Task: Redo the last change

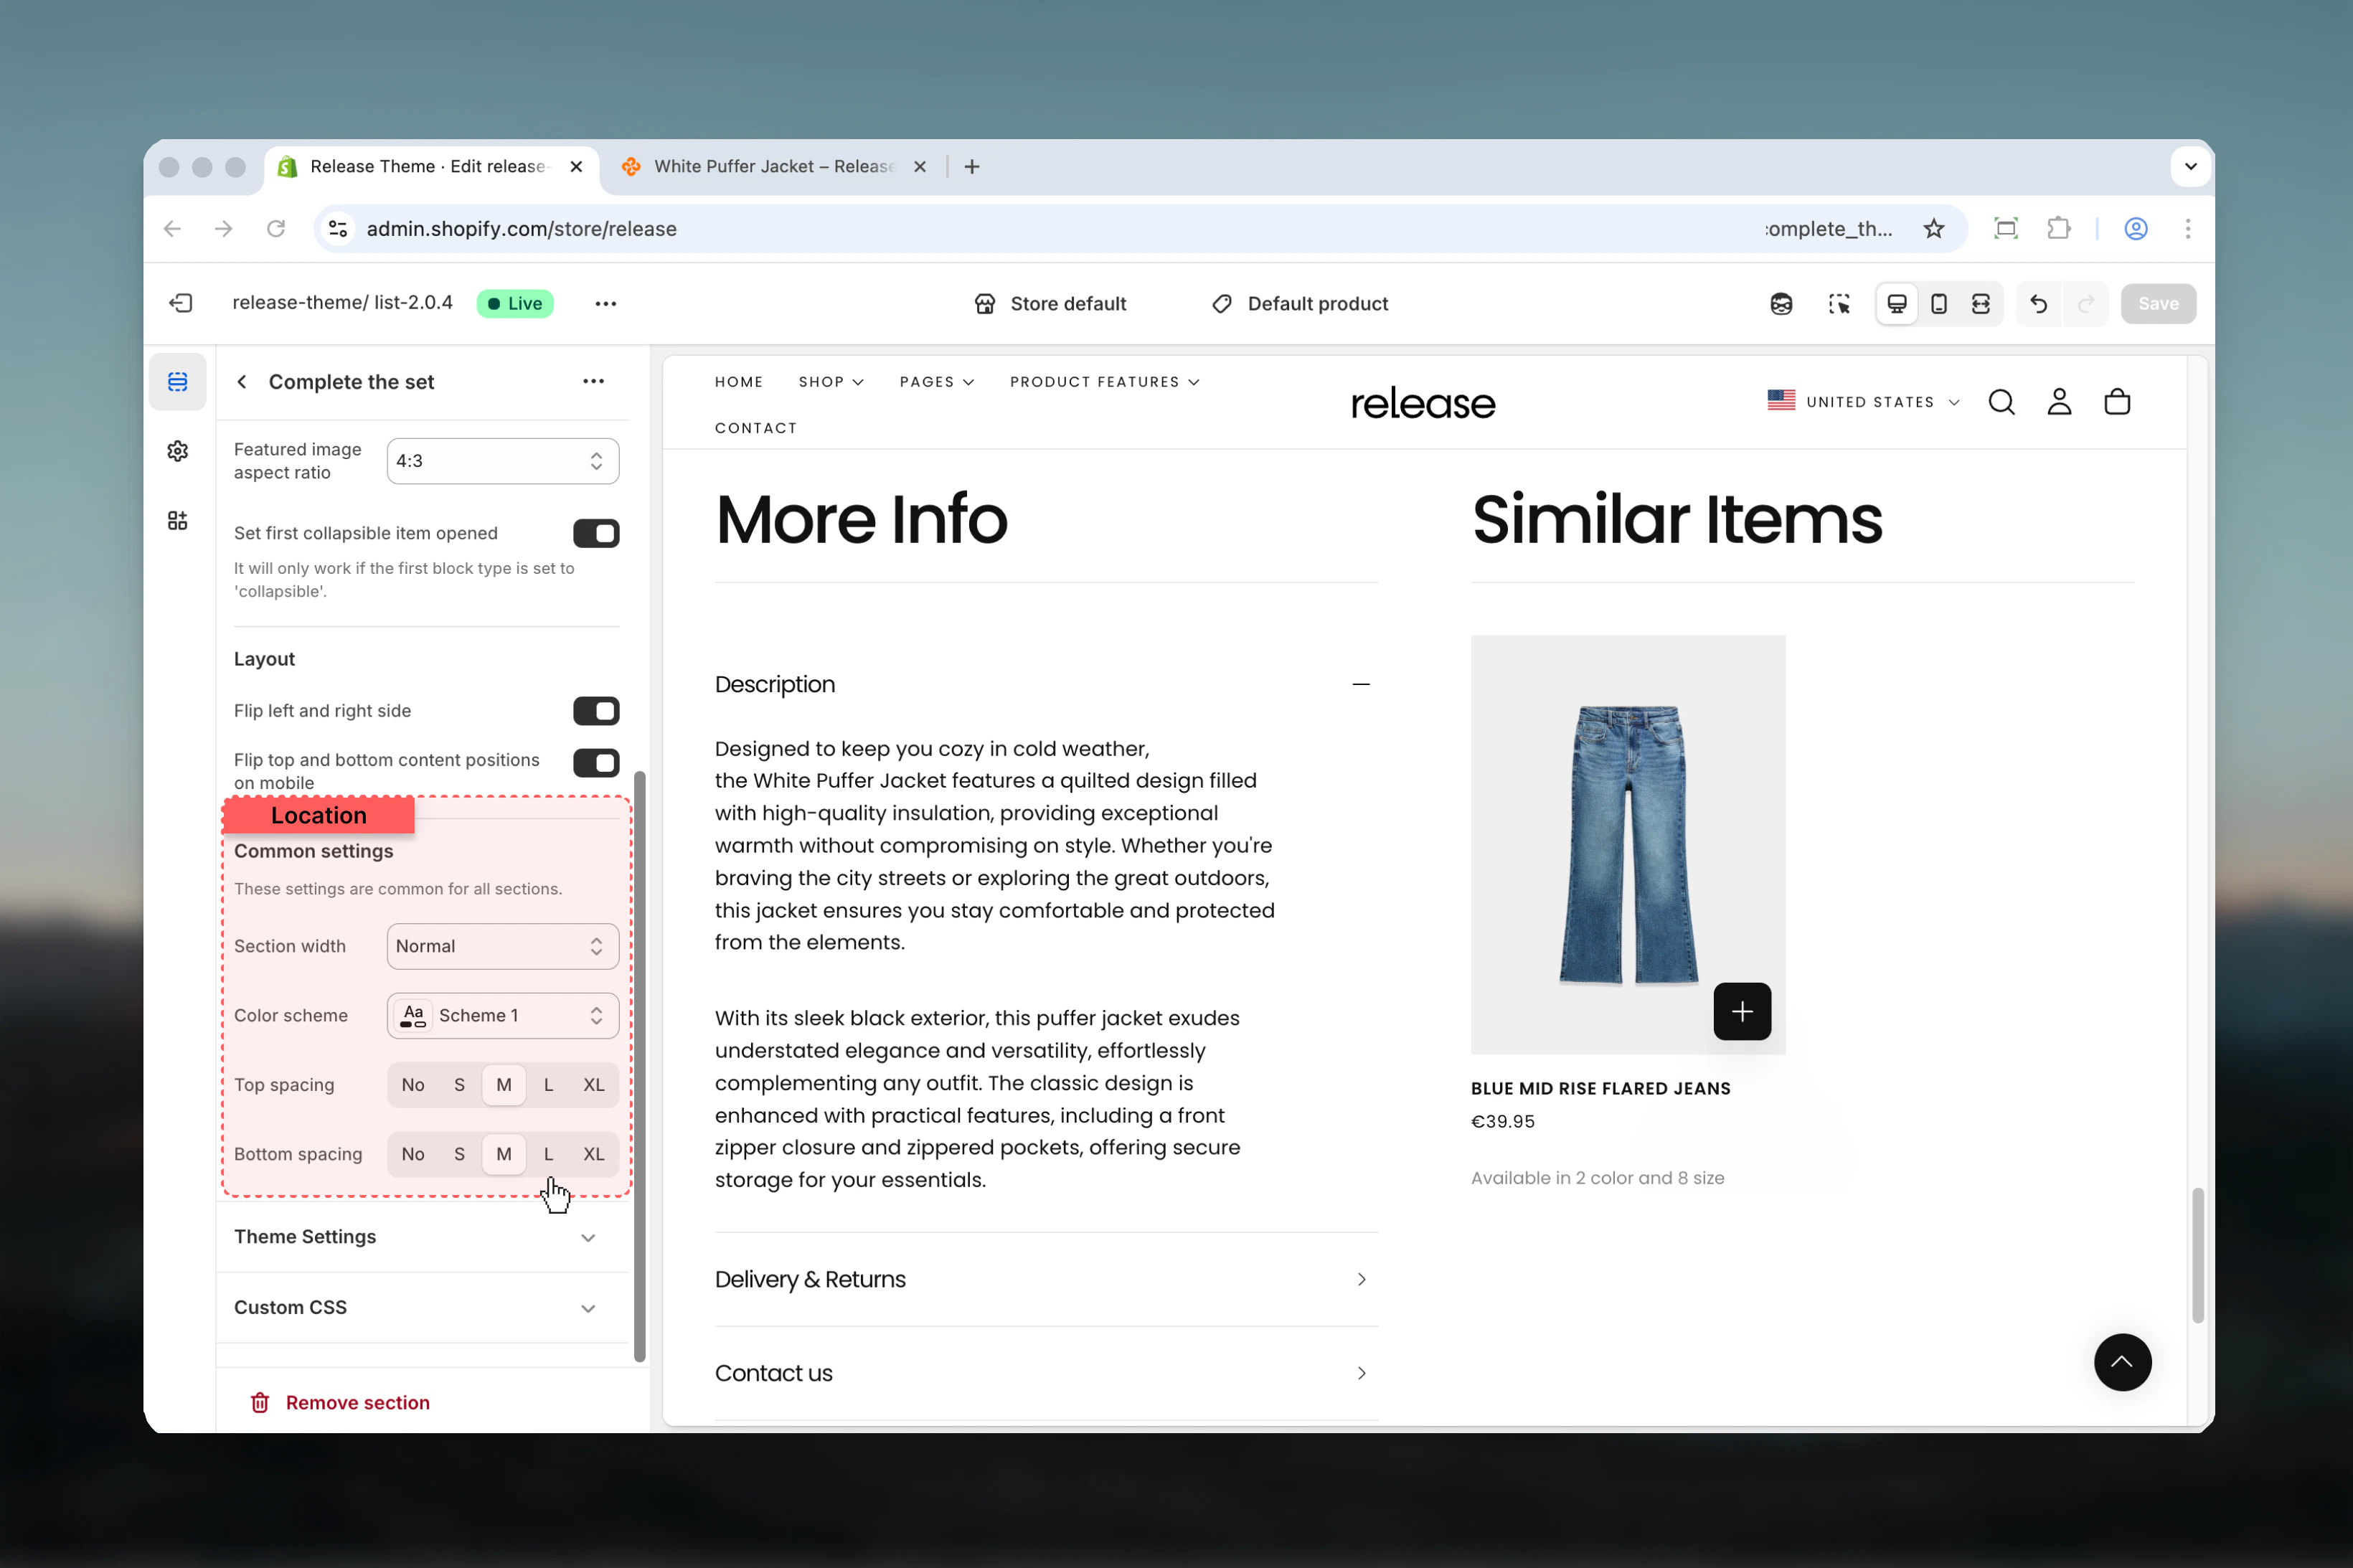Action: point(2085,304)
